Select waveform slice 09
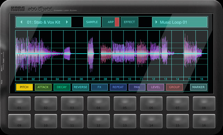This screenshot has width=223, height=135. (117, 55)
